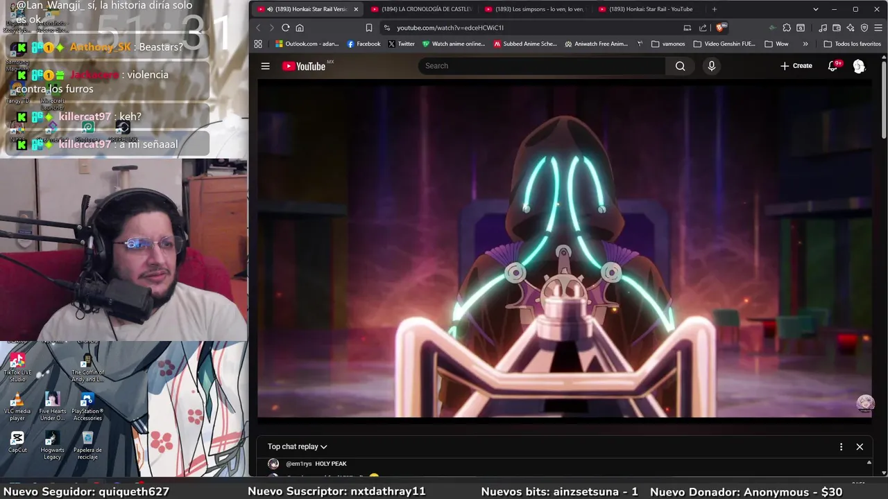888x499 pixels.
Task: Open the Aniwatch Free Anime bookmark
Action: [597, 44]
